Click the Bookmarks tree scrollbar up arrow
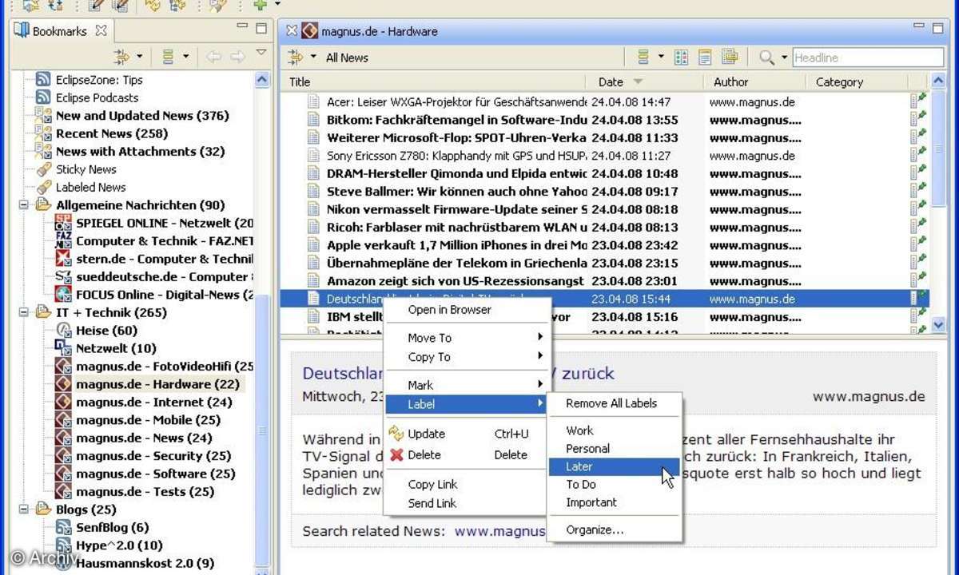The width and height of the screenshot is (959, 575). [x=262, y=80]
